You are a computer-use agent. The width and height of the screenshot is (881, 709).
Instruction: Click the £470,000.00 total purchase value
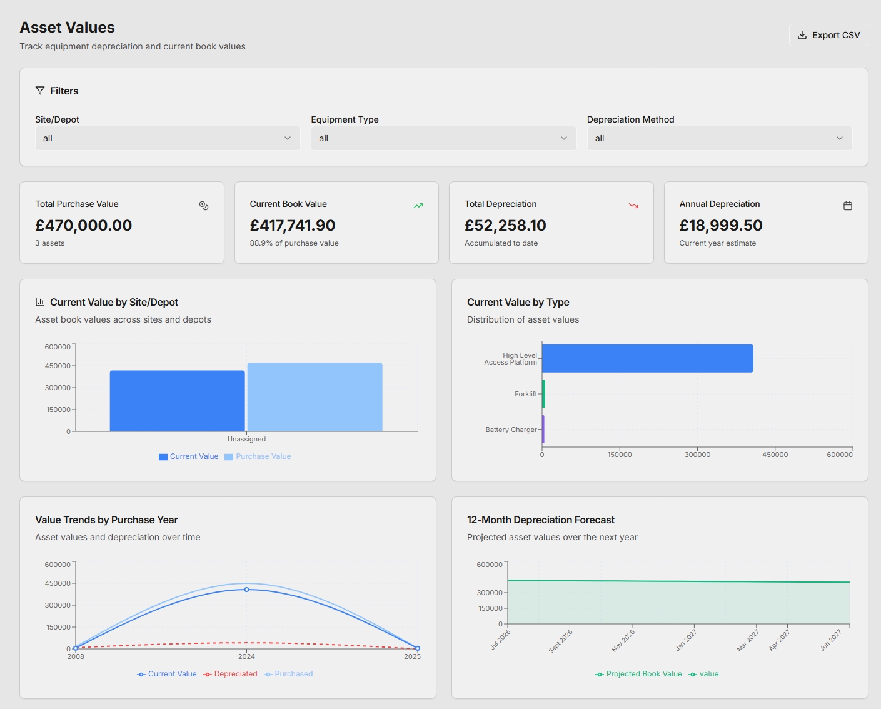point(84,225)
